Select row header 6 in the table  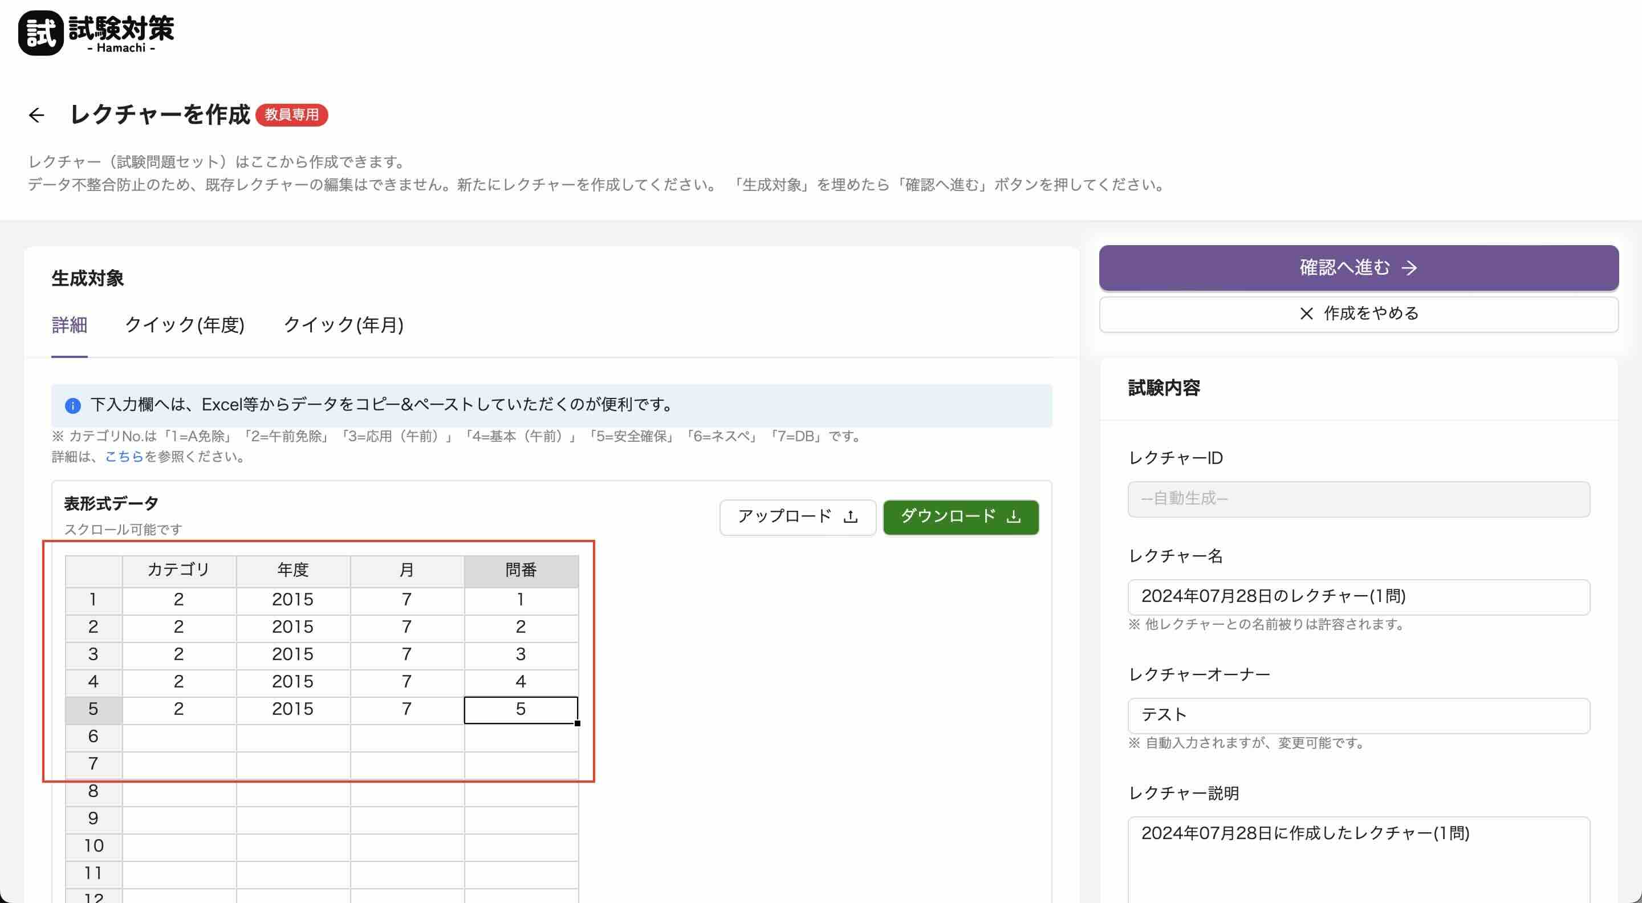pyautogui.click(x=93, y=737)
